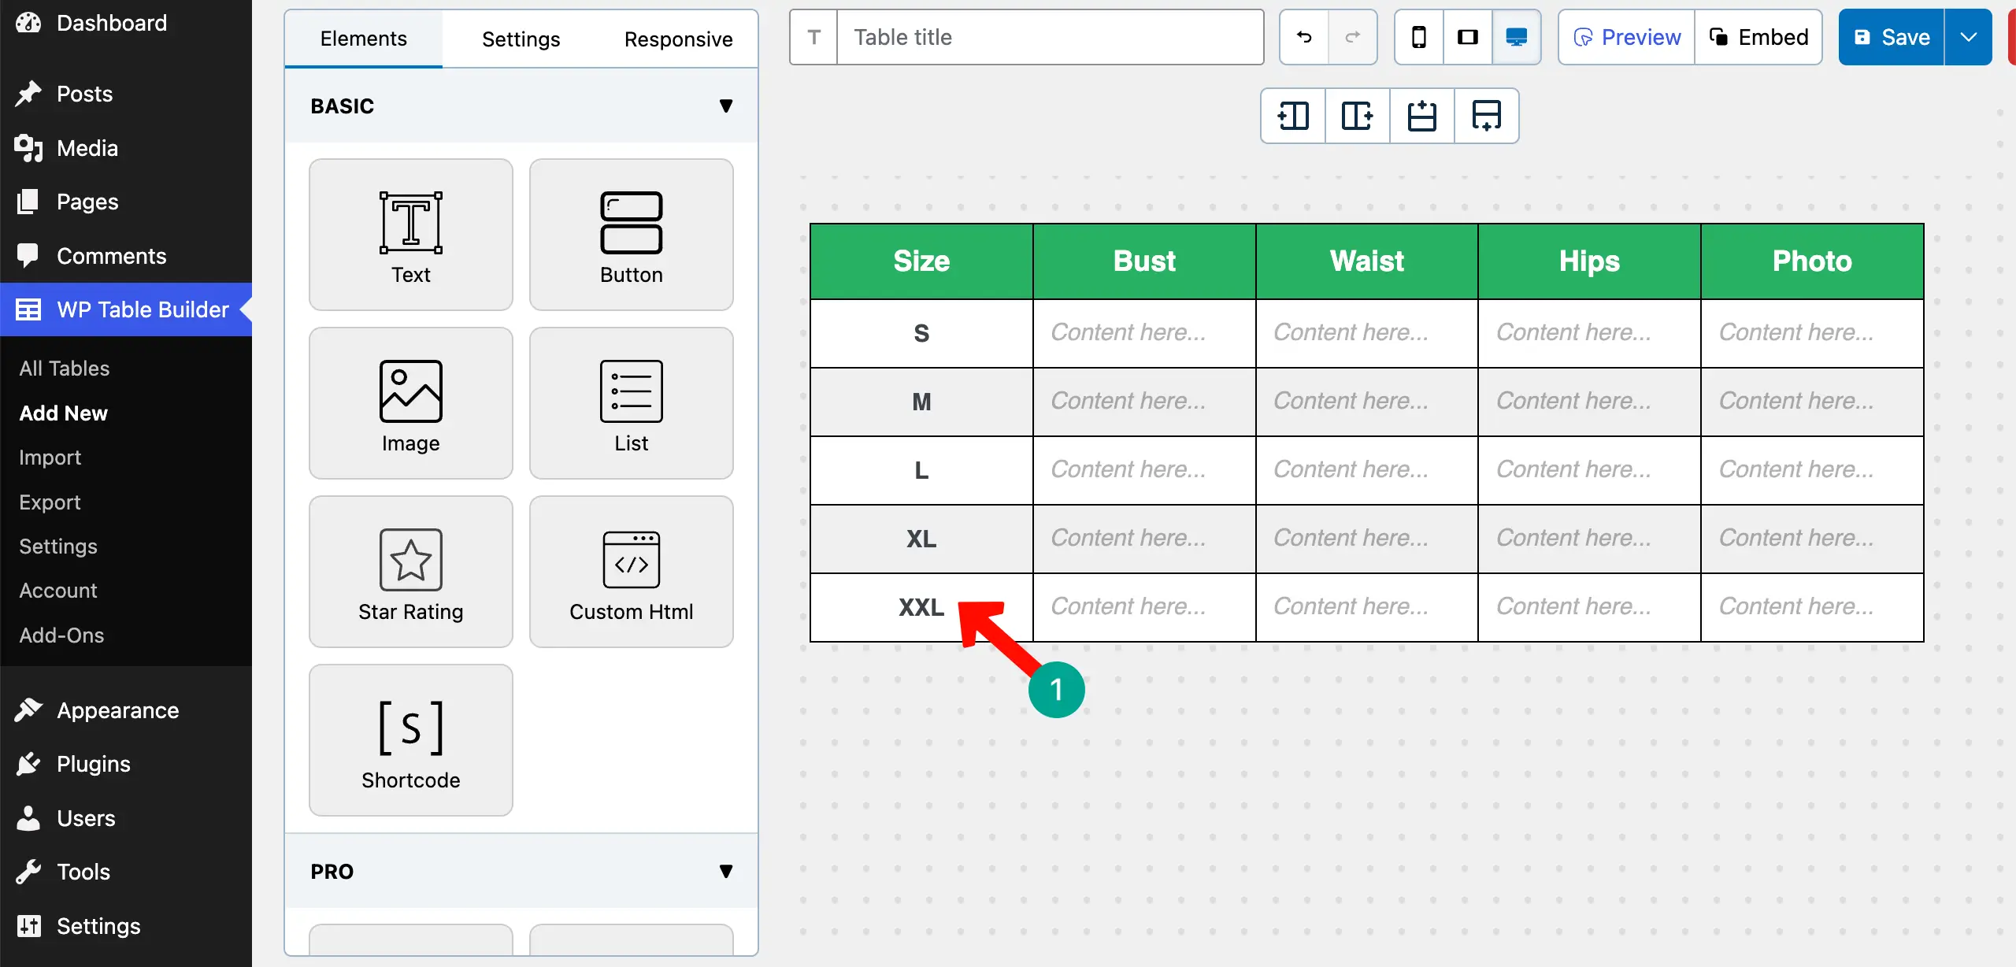Collapse the BASIC elements section
2016x967 pixels.
725,106
